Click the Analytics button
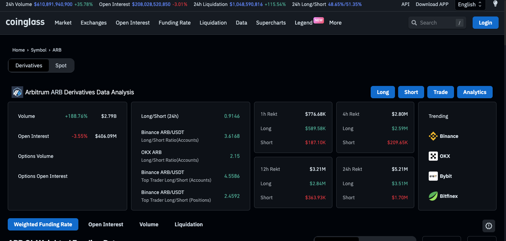 474,92
